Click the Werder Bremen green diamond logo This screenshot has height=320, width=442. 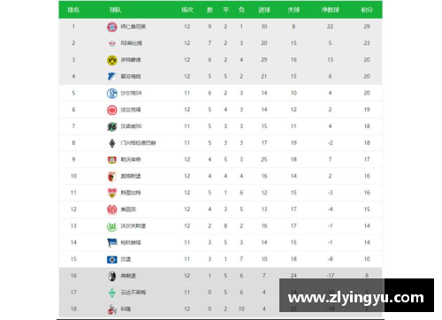coord(112,293)
